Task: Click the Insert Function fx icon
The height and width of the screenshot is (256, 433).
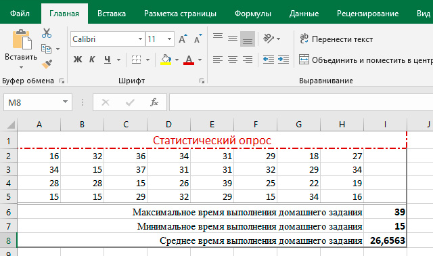Action: click(x=154, y=102)
